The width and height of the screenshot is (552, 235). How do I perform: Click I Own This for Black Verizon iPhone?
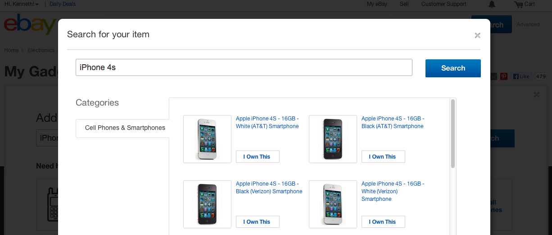[x=258, y=222]
